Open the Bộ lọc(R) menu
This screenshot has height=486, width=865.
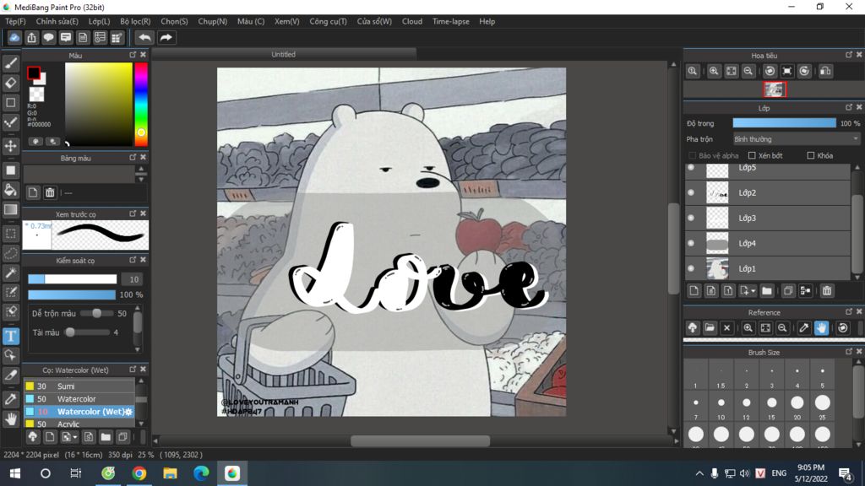pyautogui.click(x=135, y=21)
